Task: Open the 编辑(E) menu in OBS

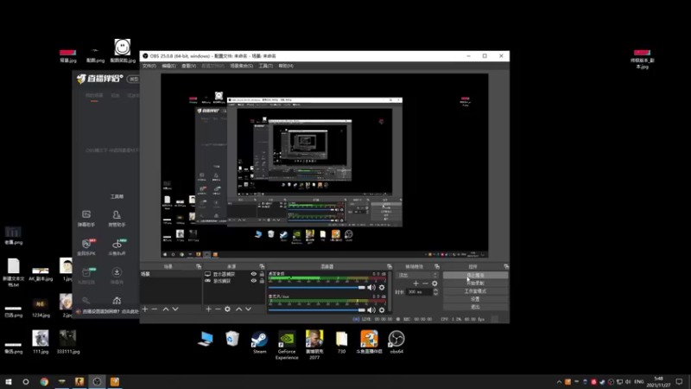Action: point(168,66)
